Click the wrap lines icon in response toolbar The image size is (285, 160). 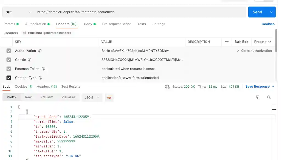109,97
